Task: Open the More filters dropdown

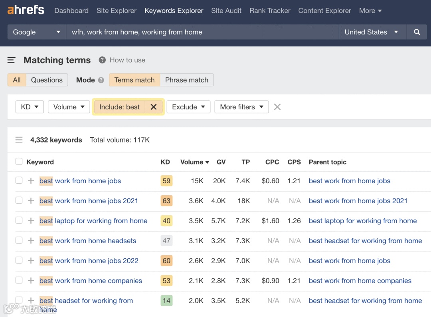Action: (x=241, y=107)
